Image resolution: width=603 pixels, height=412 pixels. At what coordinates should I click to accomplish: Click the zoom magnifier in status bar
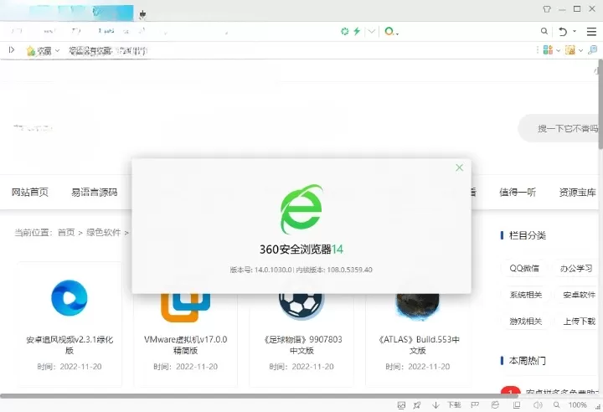556,404
